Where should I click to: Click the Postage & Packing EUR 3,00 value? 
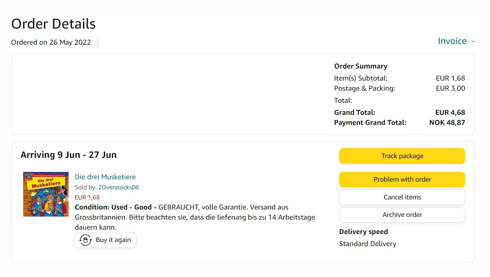coord(450,88)
